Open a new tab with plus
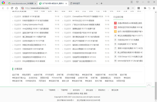The width and height of the screenshot is (157, 102). 102,3
